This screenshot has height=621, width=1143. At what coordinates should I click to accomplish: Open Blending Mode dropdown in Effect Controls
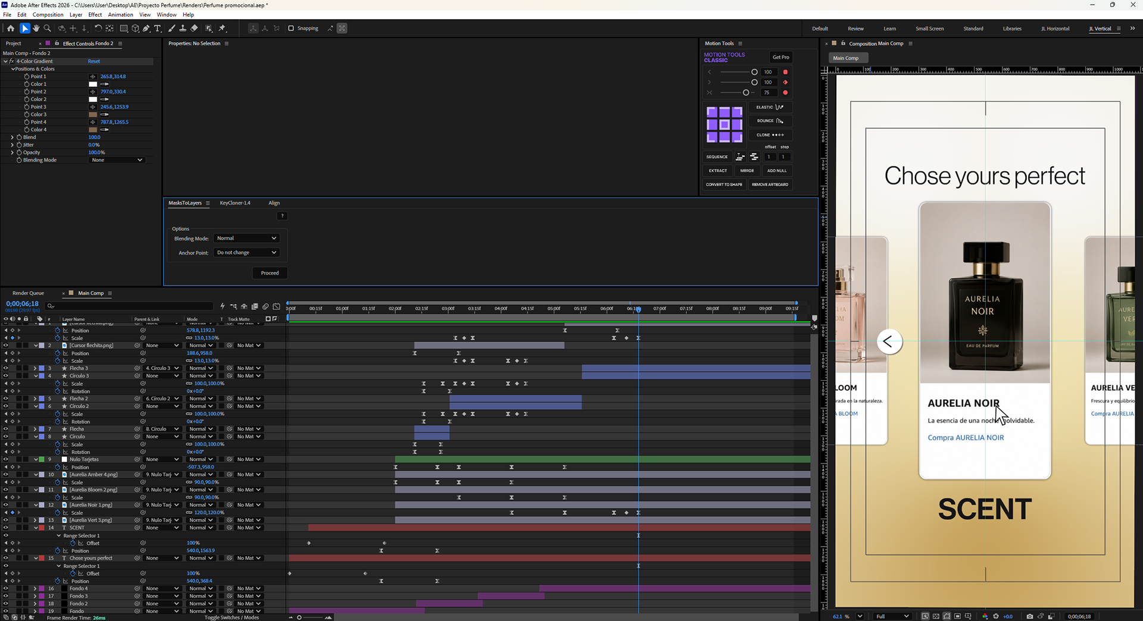(x=117, y=160)
